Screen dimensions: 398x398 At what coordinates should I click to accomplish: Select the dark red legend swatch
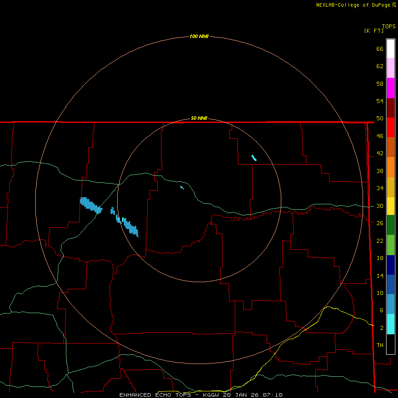point(390,108)
